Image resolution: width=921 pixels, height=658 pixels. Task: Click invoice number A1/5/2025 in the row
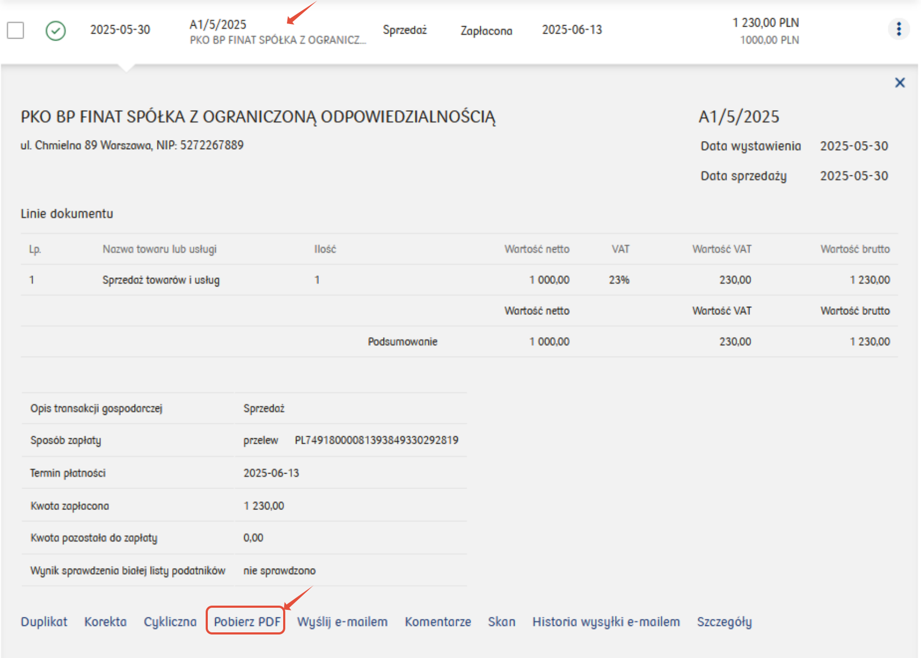218,25
